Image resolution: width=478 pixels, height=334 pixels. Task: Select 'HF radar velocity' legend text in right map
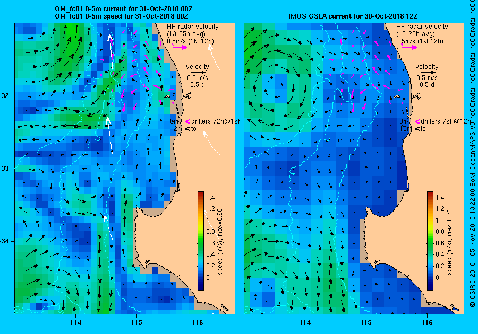[422, 27]
